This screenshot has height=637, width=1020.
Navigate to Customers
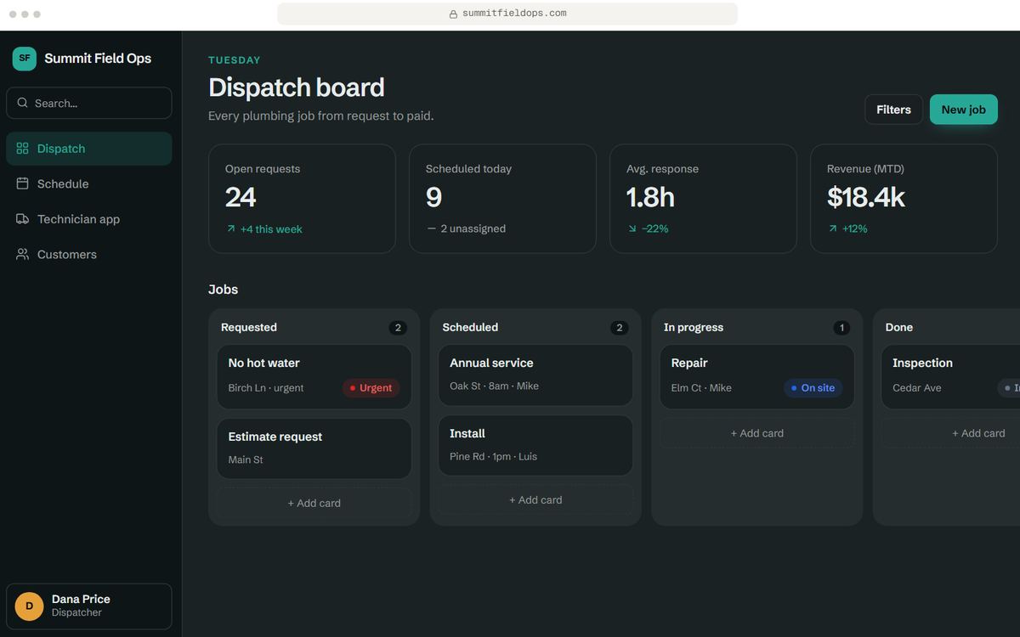(89, 254)
